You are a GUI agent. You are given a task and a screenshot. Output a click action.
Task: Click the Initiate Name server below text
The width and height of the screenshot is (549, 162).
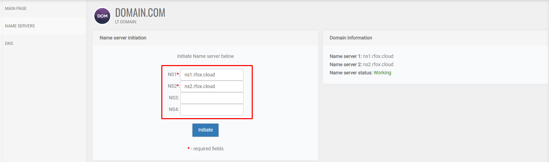[205, 56]
